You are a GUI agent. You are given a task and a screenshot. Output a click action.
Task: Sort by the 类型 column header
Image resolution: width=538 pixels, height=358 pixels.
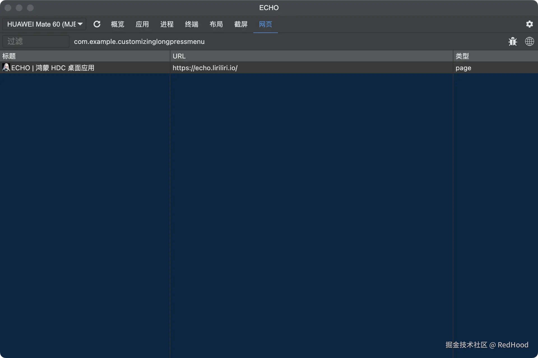click(x=462, y=56)
